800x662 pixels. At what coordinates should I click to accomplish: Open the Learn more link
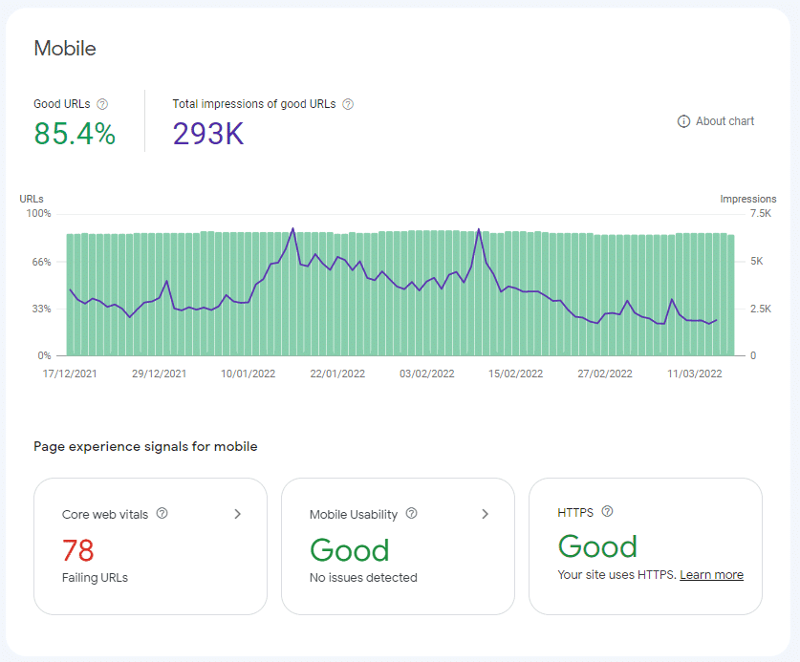[x=711, y=574]
